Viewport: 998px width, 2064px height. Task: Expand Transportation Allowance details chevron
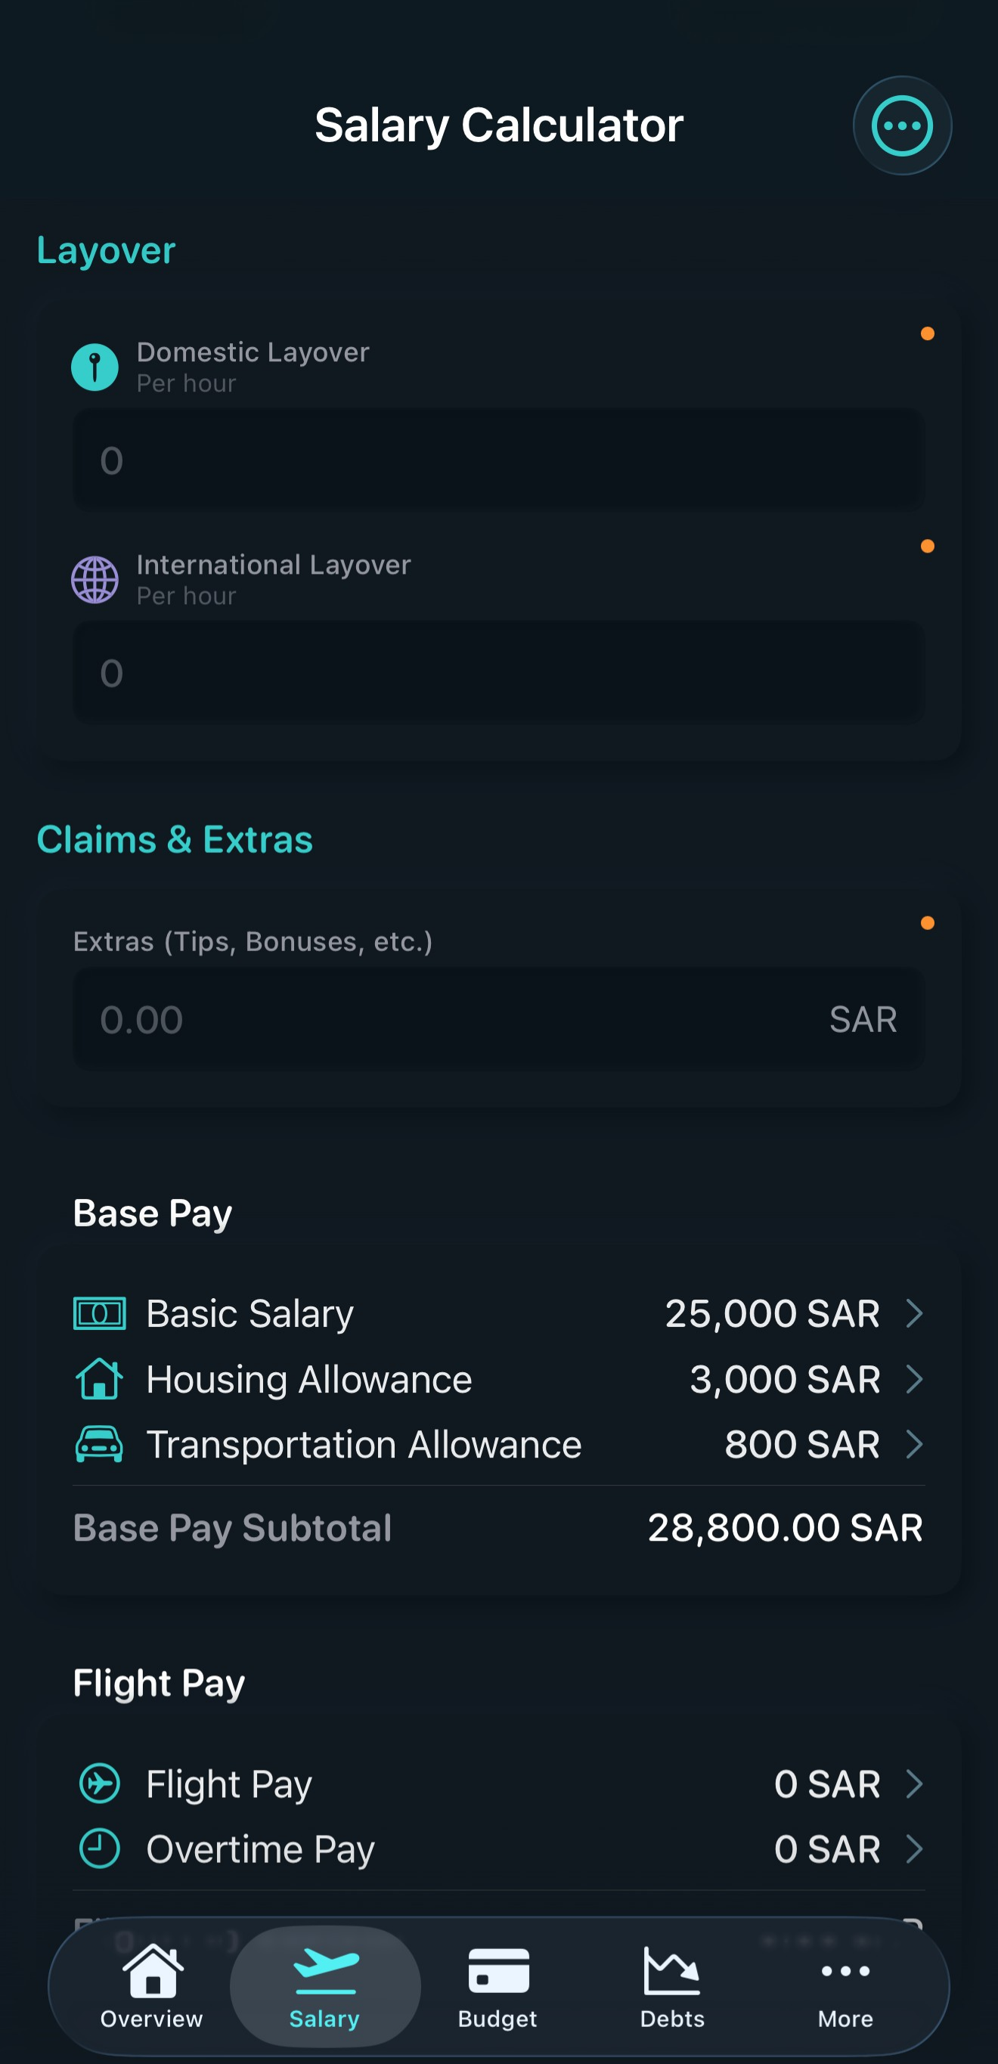click(x=913, y=1445)
